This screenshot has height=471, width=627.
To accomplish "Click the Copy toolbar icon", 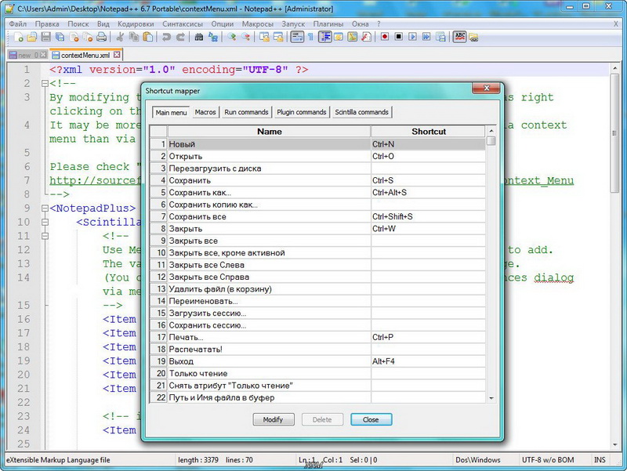I will pos(133,37).
